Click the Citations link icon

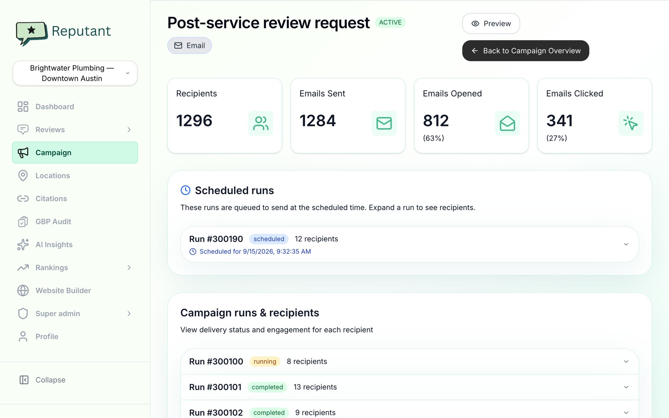[23, 199]
